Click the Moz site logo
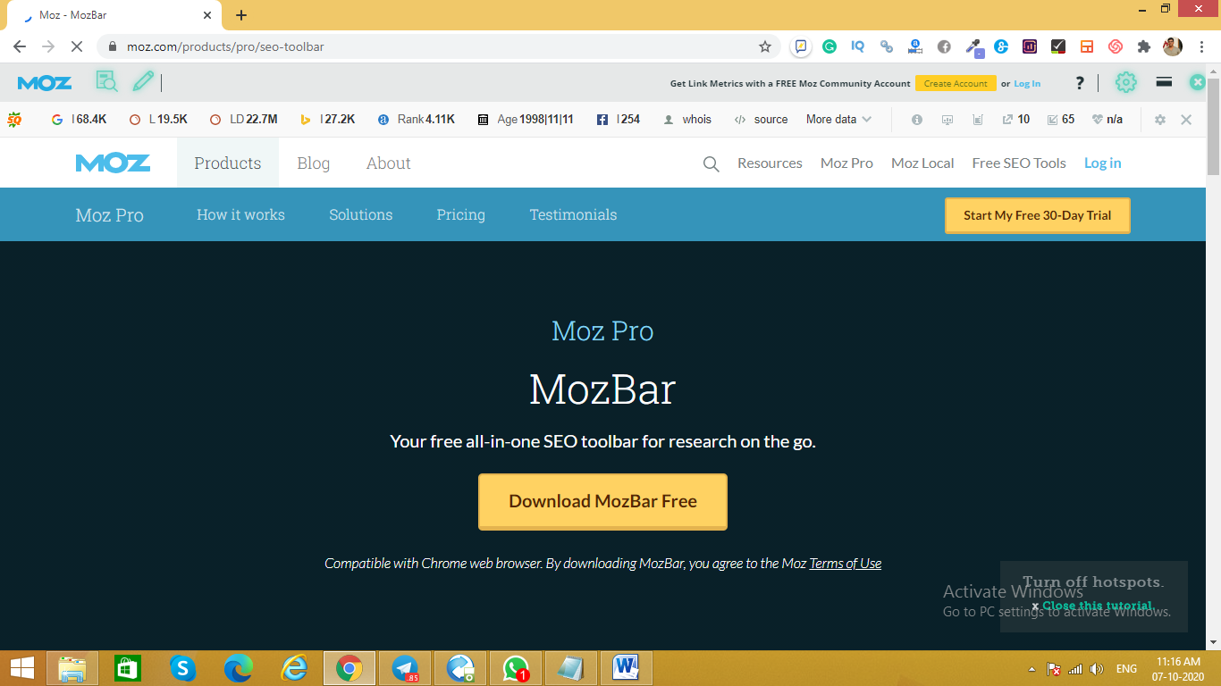The image size is (1221, 686). point(113,163)
